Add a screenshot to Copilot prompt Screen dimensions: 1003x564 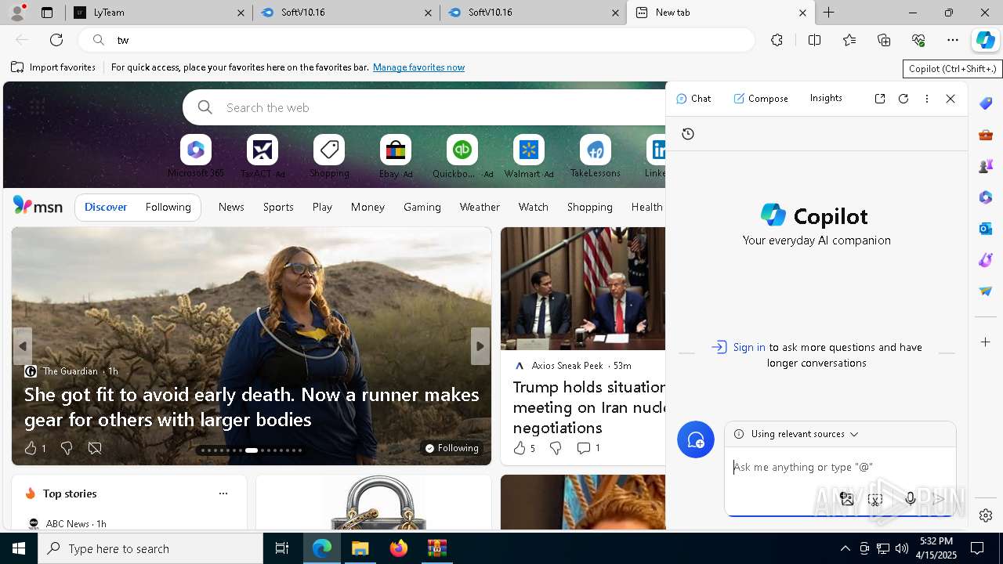tap(875, 499)
